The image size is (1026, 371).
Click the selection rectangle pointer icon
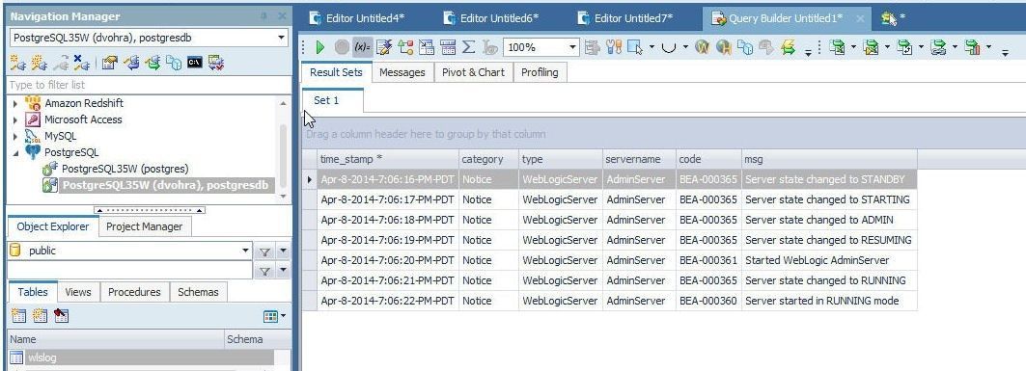coord(634,47)
